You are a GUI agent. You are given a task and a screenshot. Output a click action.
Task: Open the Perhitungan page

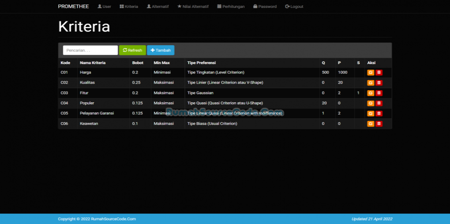tap(231, 7)
